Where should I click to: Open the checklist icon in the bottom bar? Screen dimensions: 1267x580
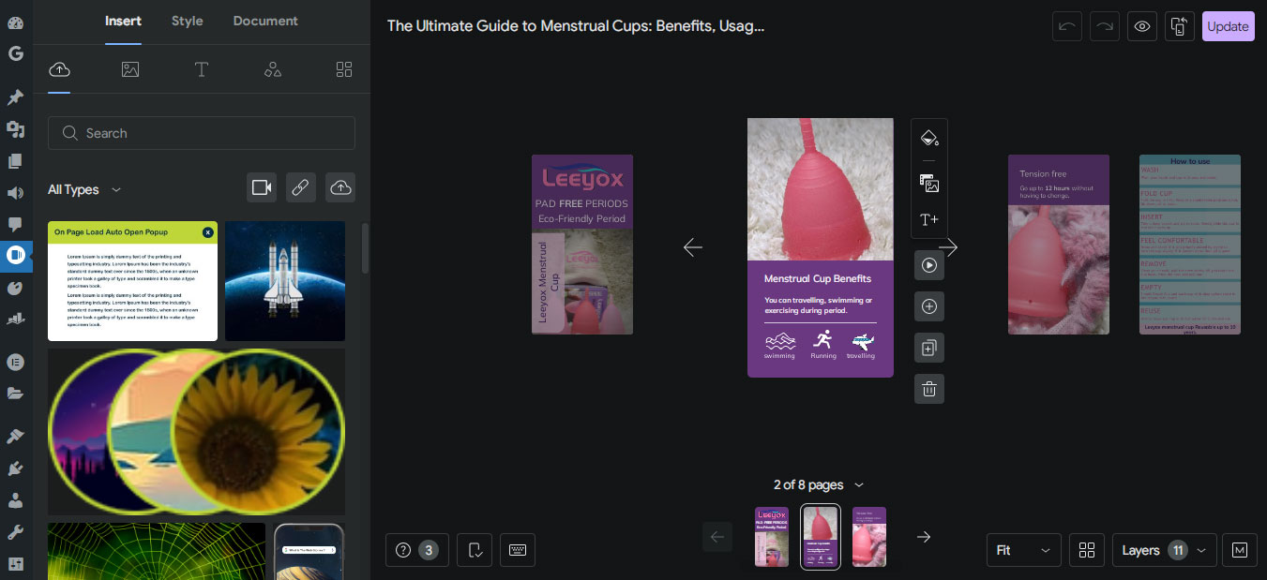[475, 550]
